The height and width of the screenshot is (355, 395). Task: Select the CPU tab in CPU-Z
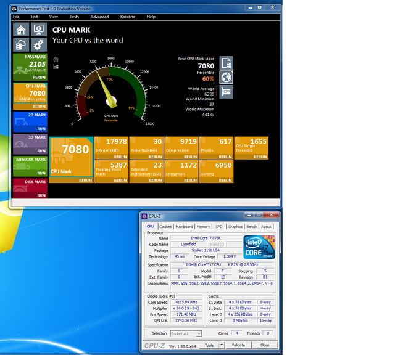click(150, 226)
